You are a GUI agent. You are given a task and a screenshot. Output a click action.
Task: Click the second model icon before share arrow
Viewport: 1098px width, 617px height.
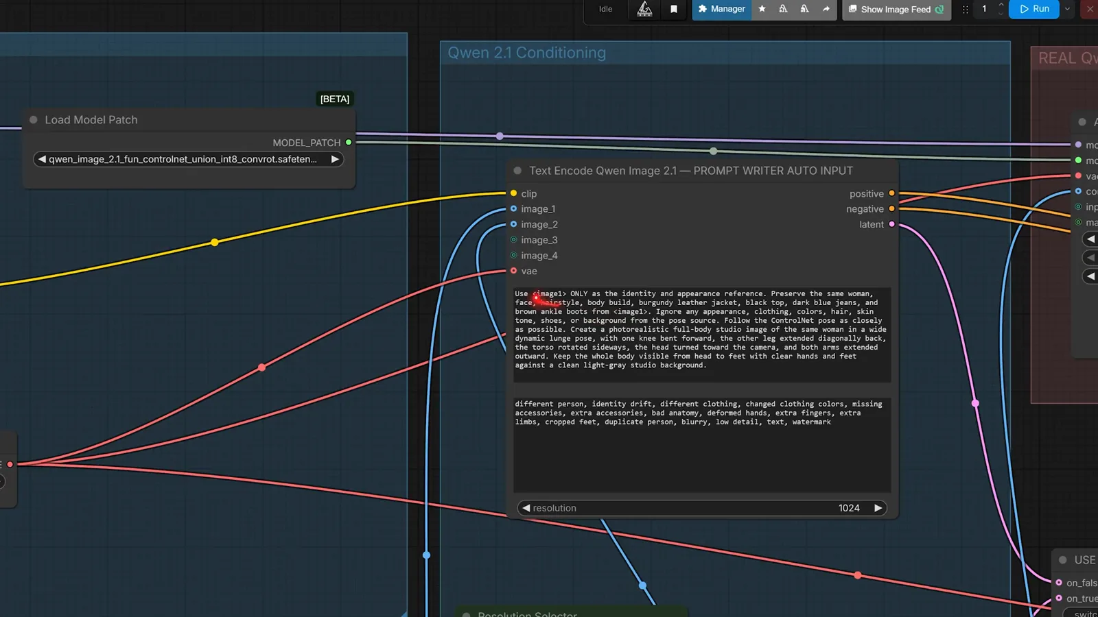[804, 9]
